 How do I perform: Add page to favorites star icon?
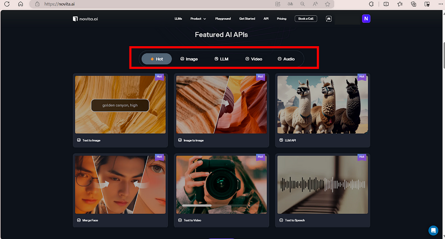(x=328, y=4)
